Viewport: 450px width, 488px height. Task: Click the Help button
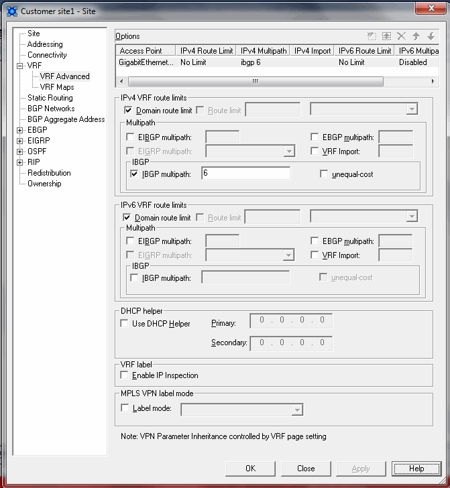416,469
